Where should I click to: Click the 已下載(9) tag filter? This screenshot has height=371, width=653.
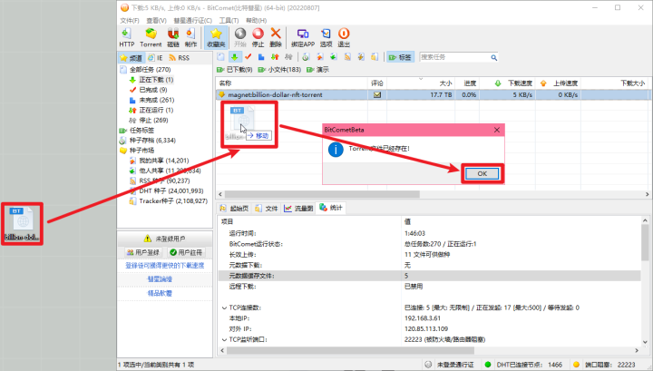(235, 70)
